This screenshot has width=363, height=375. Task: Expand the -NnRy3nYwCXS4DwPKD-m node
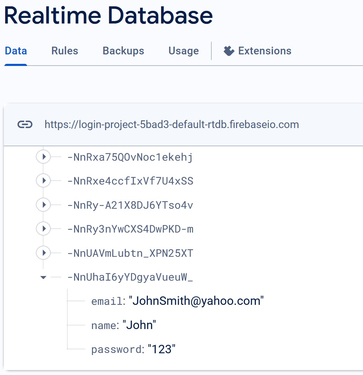pos(43,229)
